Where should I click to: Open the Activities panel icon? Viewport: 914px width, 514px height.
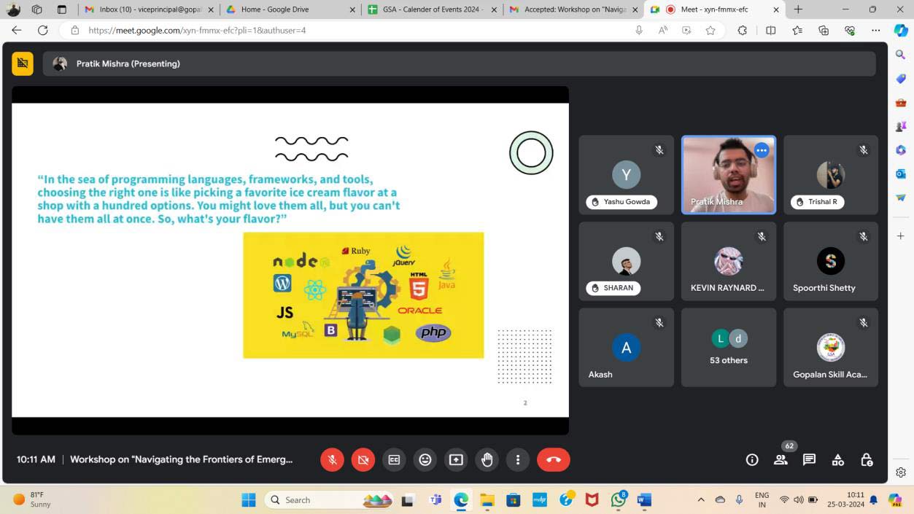coord(838,459)
